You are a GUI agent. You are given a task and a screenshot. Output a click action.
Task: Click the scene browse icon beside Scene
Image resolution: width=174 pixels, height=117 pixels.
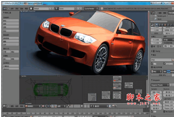57,9
